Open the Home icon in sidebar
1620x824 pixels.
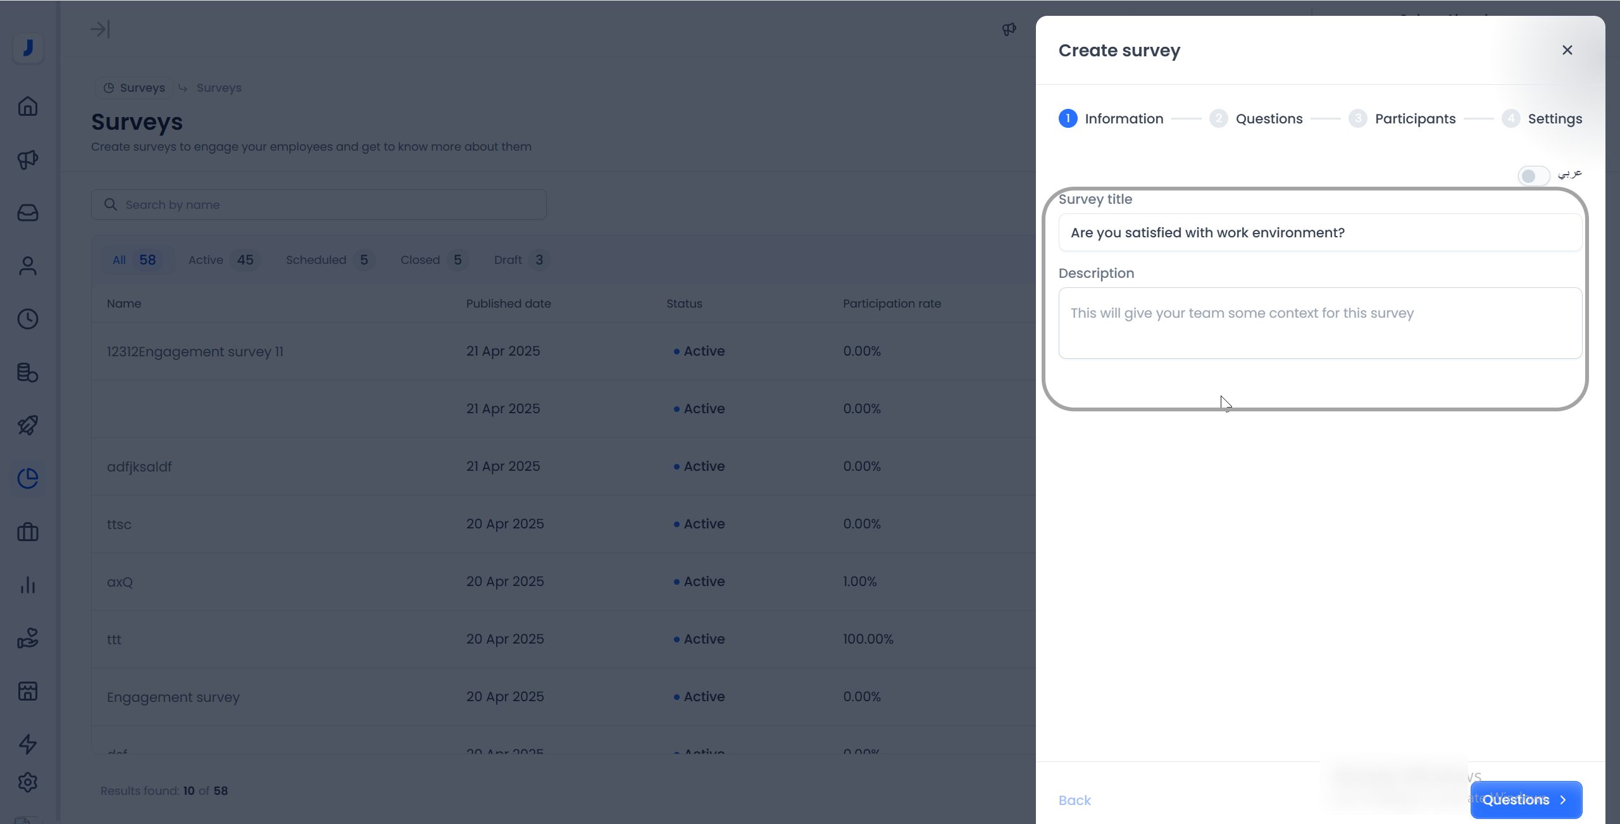(28, 106)
